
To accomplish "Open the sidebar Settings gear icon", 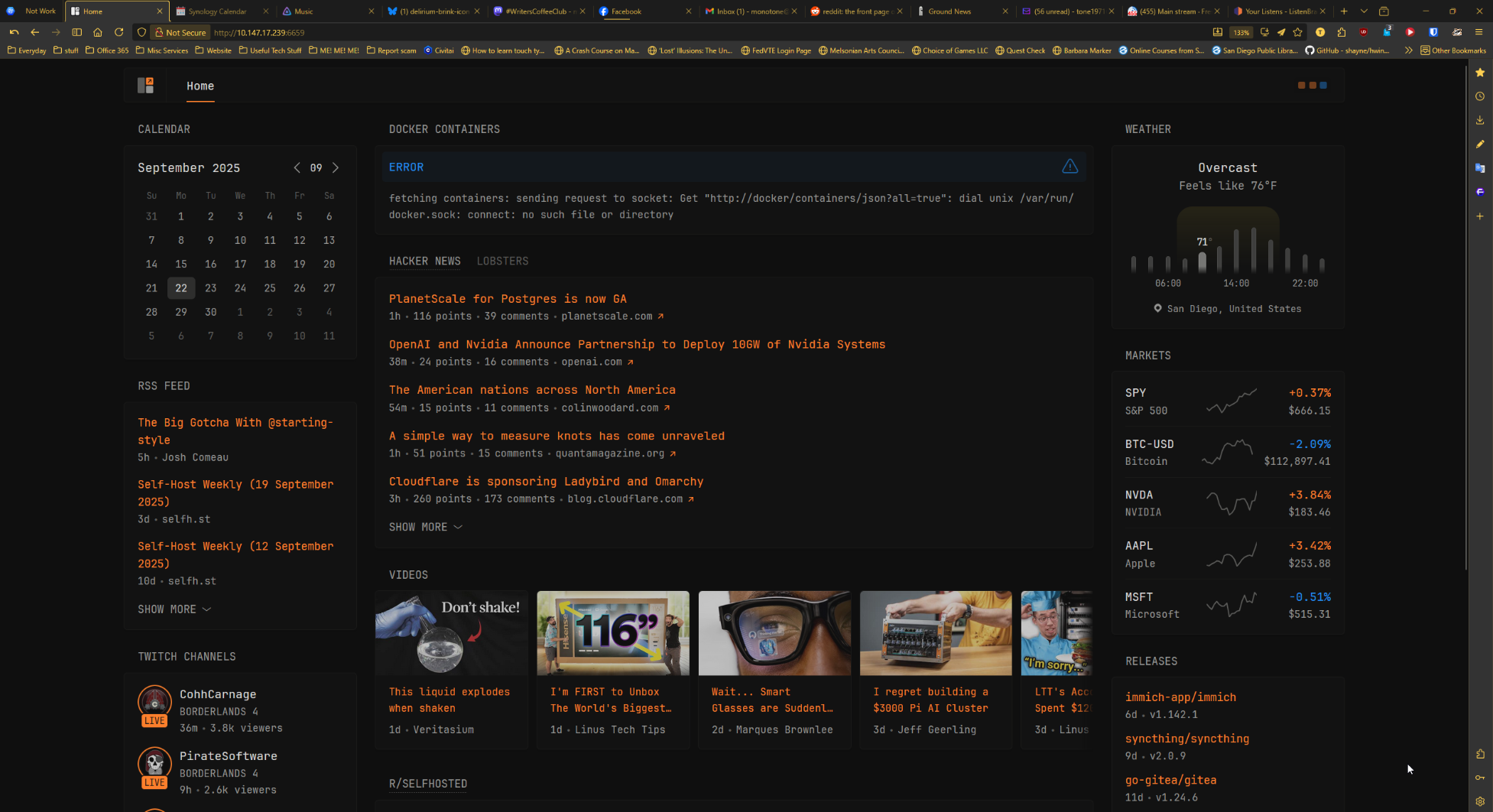I will pyautogui.click(x=1480, y=801).
